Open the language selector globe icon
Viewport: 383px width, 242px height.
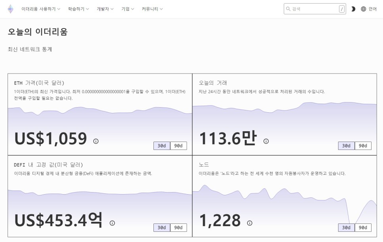click(364, 9)
